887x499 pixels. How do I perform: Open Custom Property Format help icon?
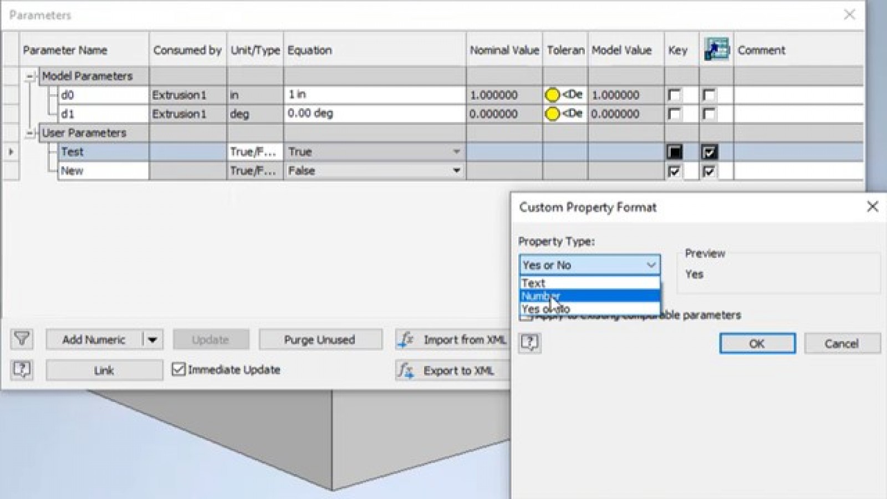pyautogui.click(x=529, y=343)
